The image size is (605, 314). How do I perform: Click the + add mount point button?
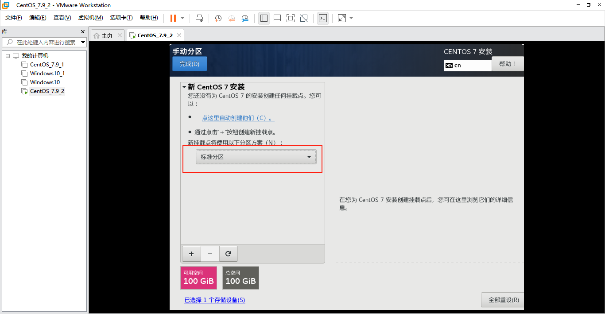click(191, 254)
